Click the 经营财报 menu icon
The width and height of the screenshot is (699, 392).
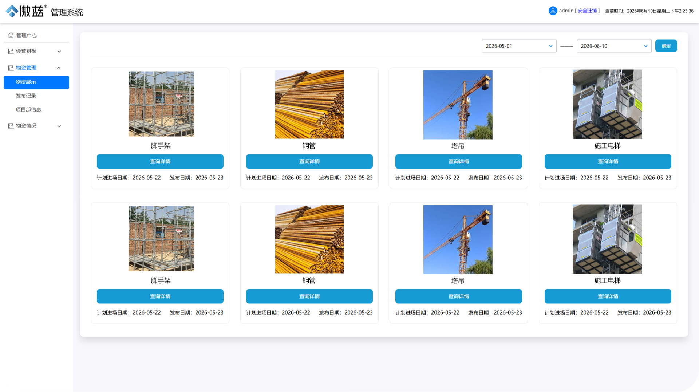point(11,51)
